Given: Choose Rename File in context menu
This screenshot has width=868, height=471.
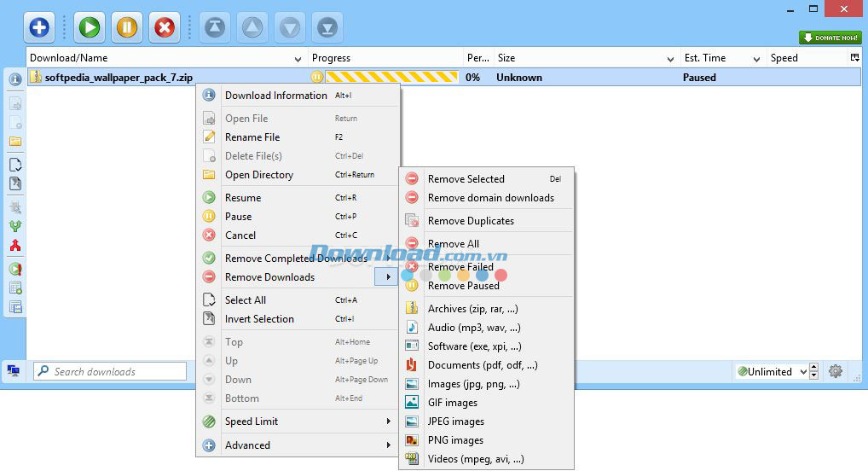Looking at the screenshot, I should [x=299, y=137].
